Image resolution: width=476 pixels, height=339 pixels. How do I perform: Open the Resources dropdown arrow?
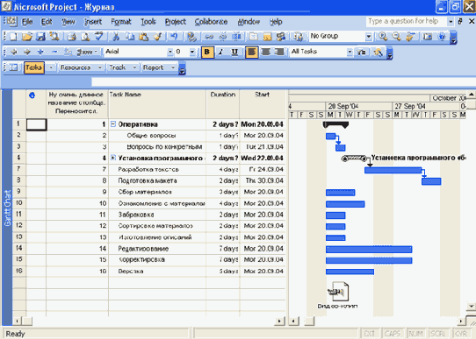tap(100, 67)
